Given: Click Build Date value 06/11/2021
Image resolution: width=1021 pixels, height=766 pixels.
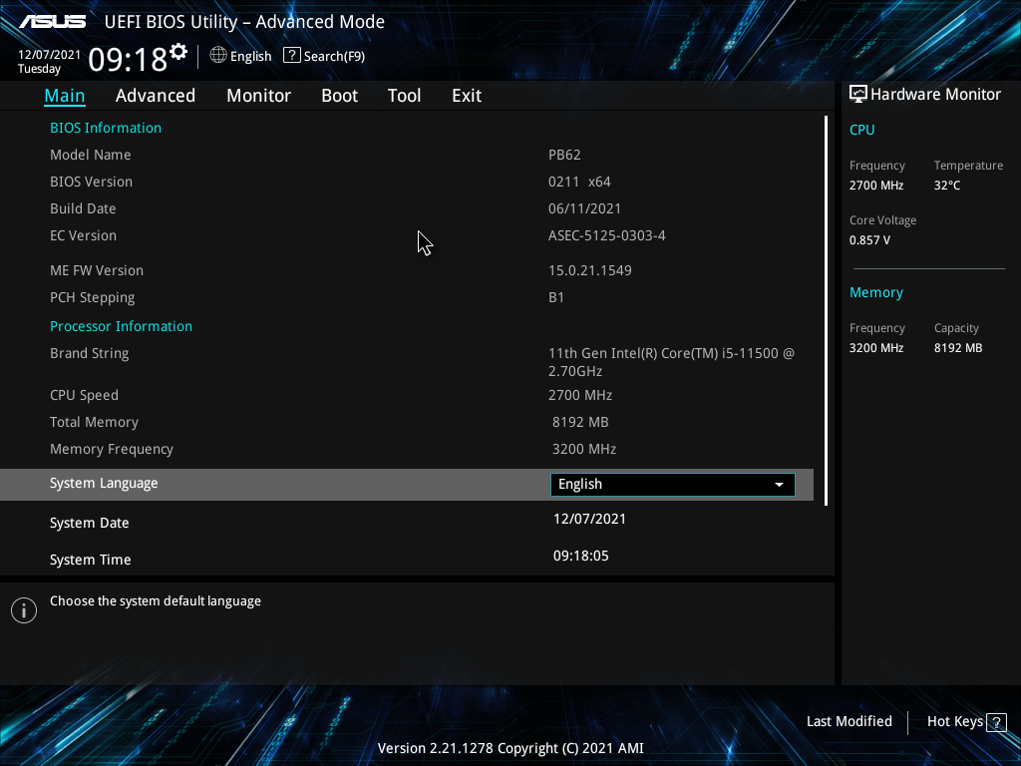Looking at the screenshot, I should pyautogui.click(x=584, y=209).
